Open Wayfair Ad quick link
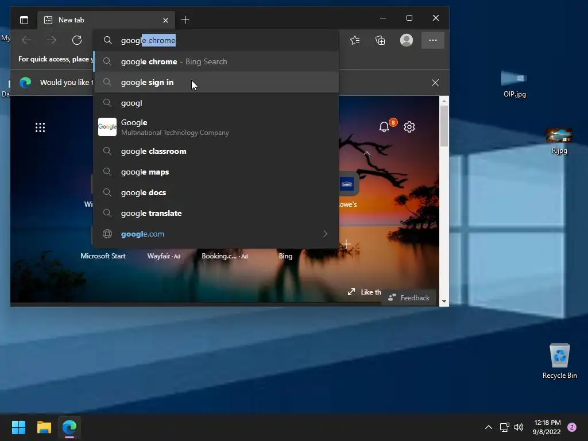Screen dimensions: 588x441 pyautogui.click(x=164, y=256)
